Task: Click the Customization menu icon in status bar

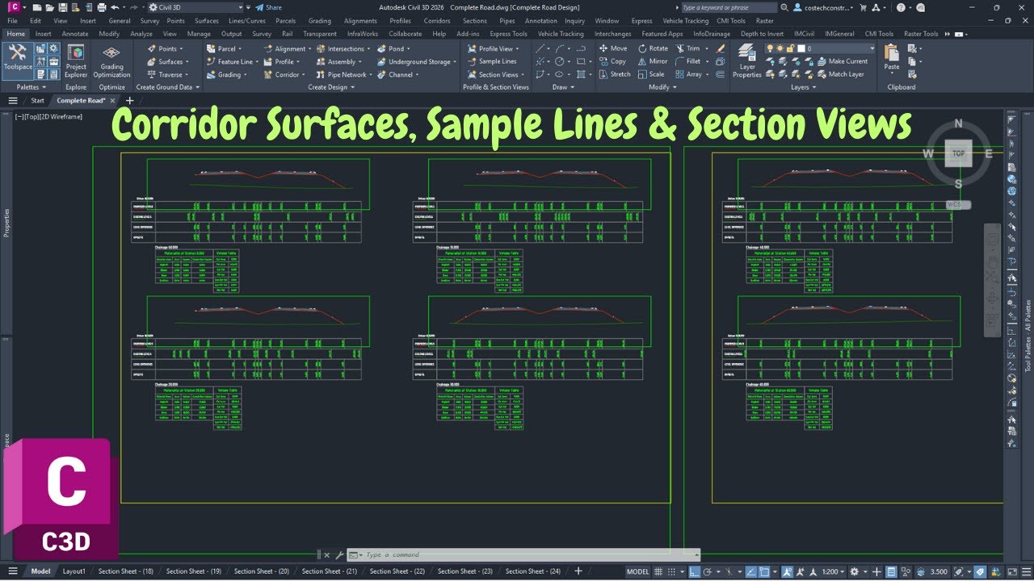Action: pyautogui.click(x=1025, y=571)
